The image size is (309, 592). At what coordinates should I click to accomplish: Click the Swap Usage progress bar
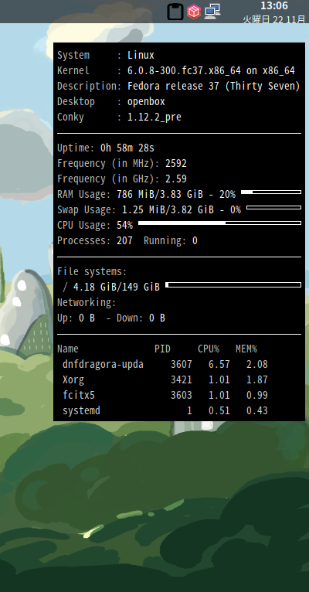274,208
